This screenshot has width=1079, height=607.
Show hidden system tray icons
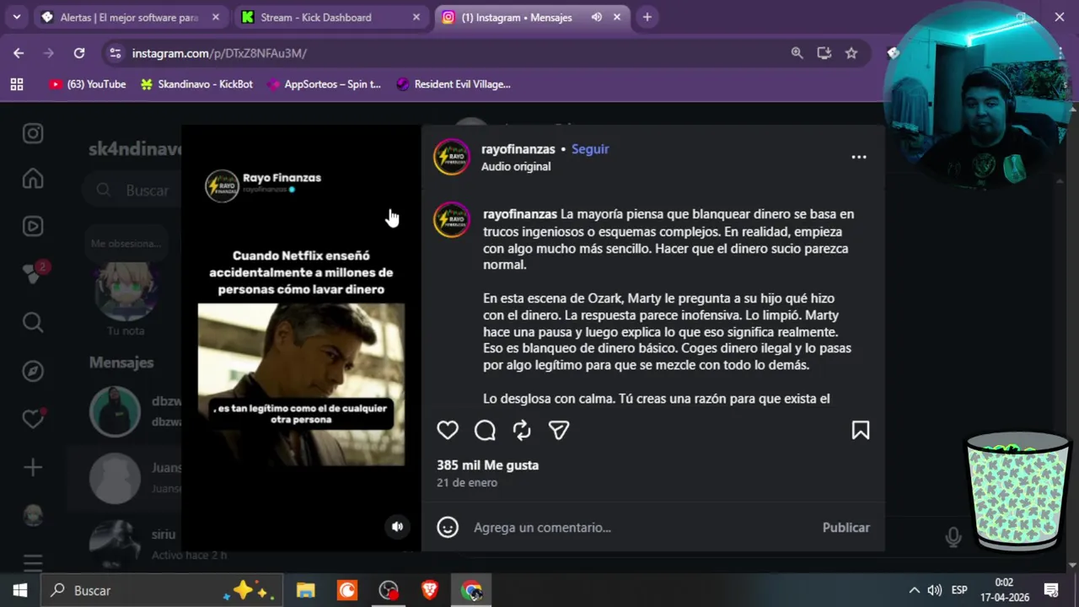coord(914,590)
